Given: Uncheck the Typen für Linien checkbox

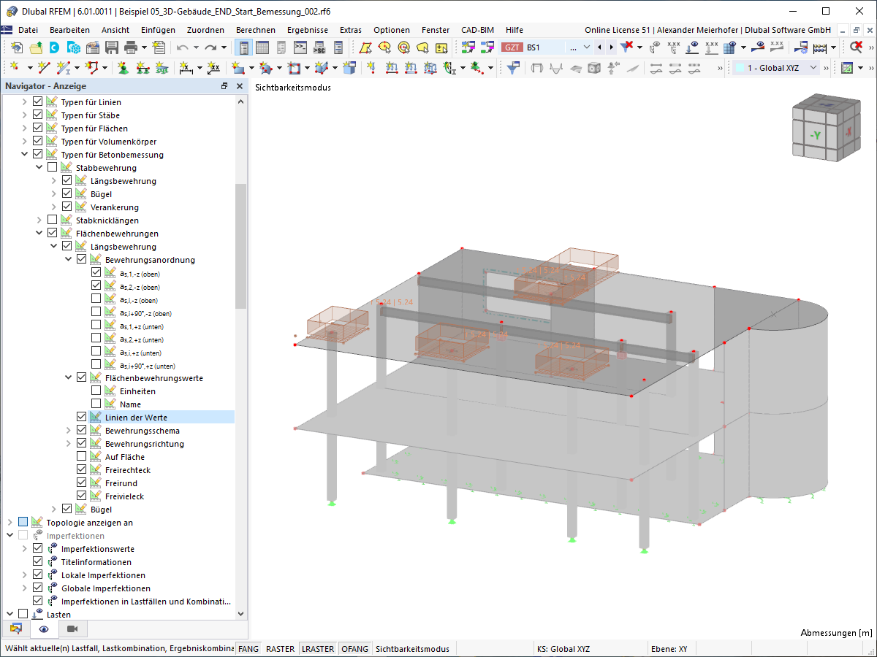Looking at the screenshot, I should pos(38,102).
